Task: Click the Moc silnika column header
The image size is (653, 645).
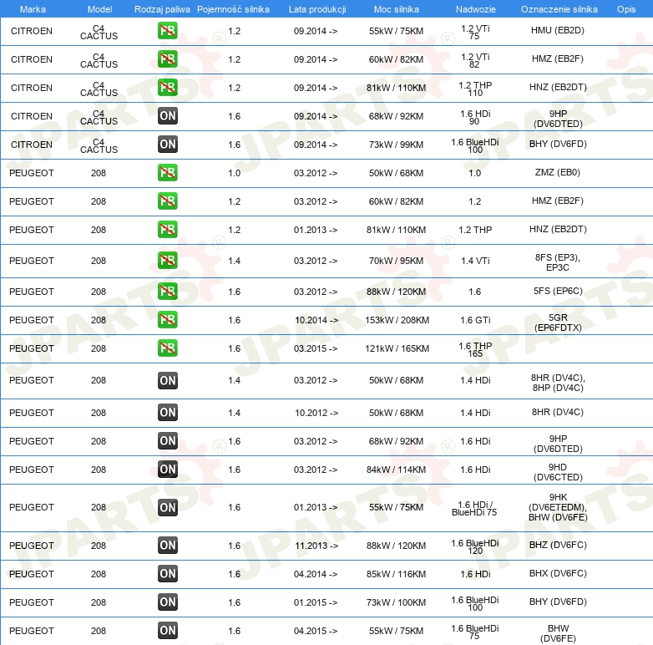Action: (396, 9)
